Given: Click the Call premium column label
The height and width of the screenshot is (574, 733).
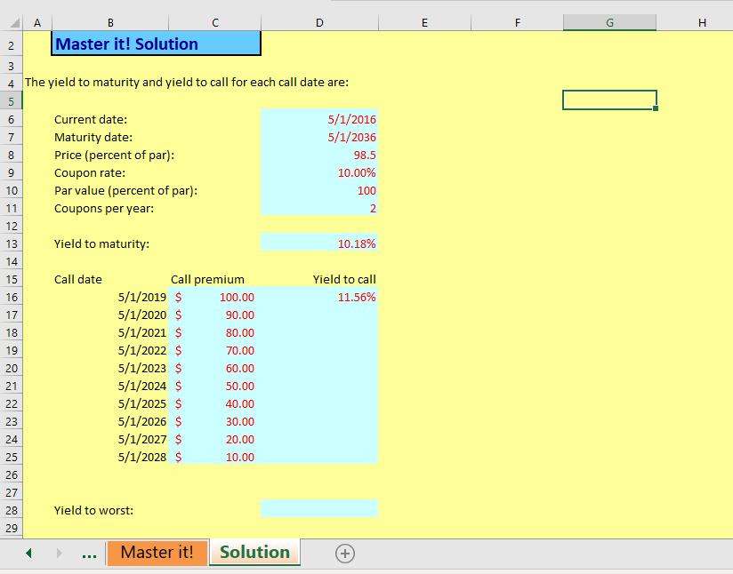Looking at the screenshot, I should [x=207, y=279].
